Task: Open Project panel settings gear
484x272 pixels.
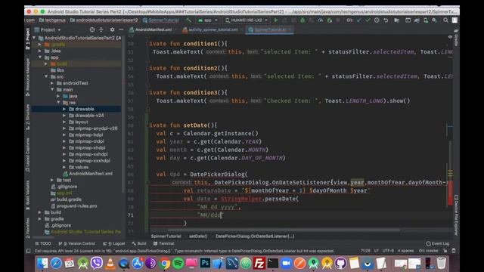Action: click(x=112, y=30)
